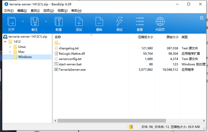208x132 pixels.
Task: Click the zip icon next to archive root
Action: (x=5, y=37)
